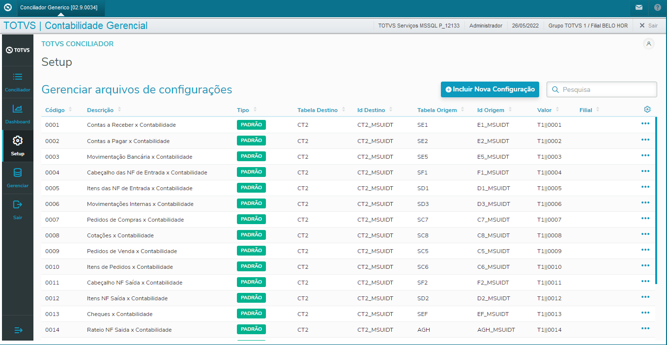Open actions menu for row 0002
Viewport: 667px width, 345px height.
[x=645, y=140]
